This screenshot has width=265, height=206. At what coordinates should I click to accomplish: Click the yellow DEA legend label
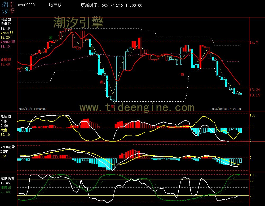[3, 156]
